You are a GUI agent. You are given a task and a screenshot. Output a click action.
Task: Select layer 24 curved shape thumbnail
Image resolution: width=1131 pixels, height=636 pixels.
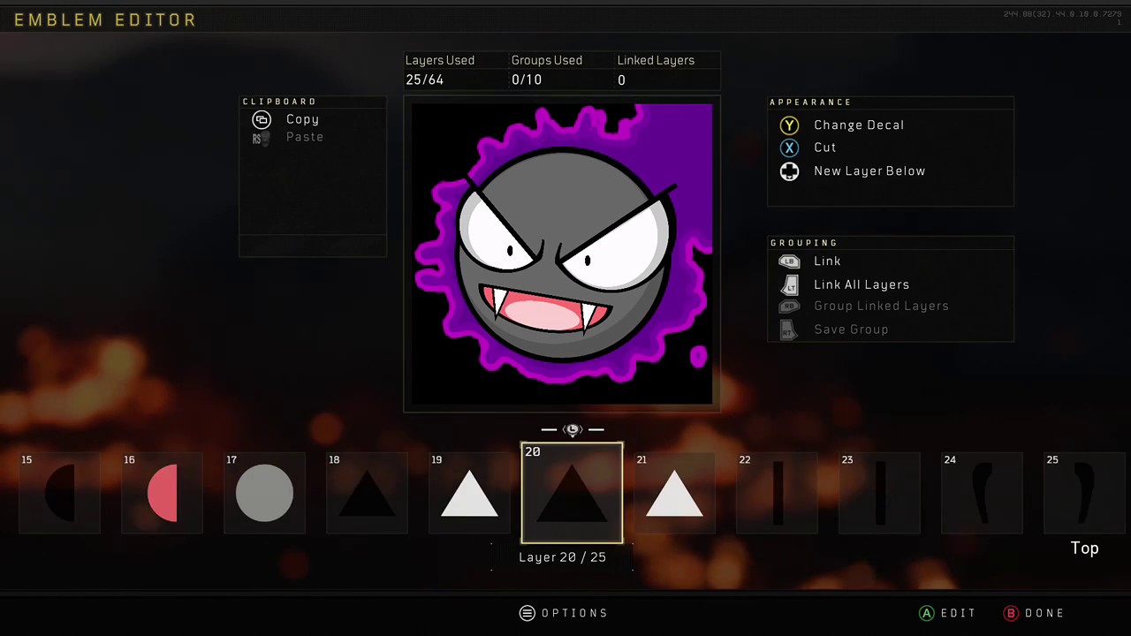tap(983, 493)
